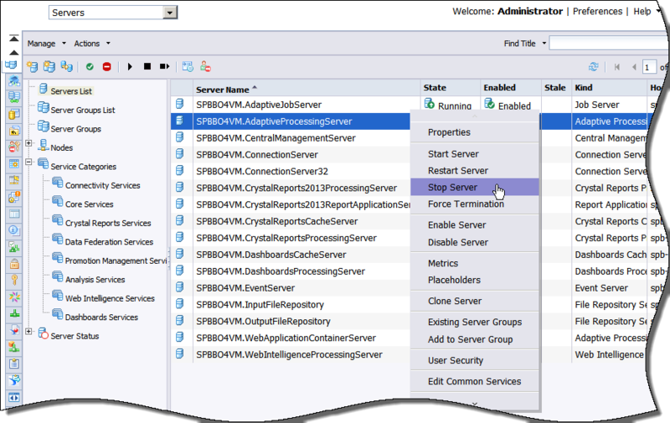
Task: Click the sidebar calendar with gear icon
Action: [x=14, y=163]
